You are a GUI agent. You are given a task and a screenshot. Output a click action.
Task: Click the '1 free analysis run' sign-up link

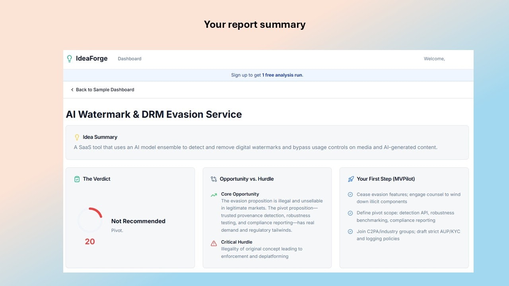click(282, 75)
